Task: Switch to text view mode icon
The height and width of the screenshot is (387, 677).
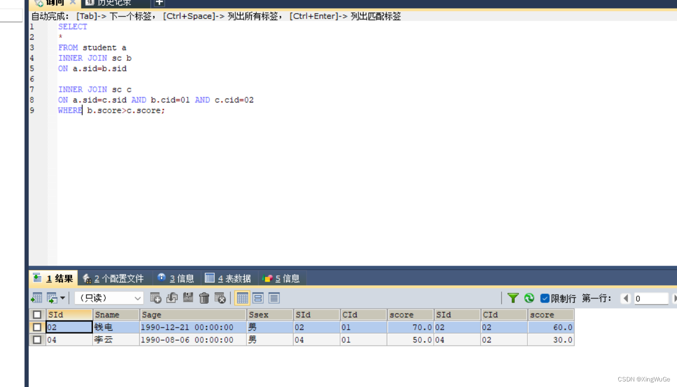Action: tap(274, 298)
